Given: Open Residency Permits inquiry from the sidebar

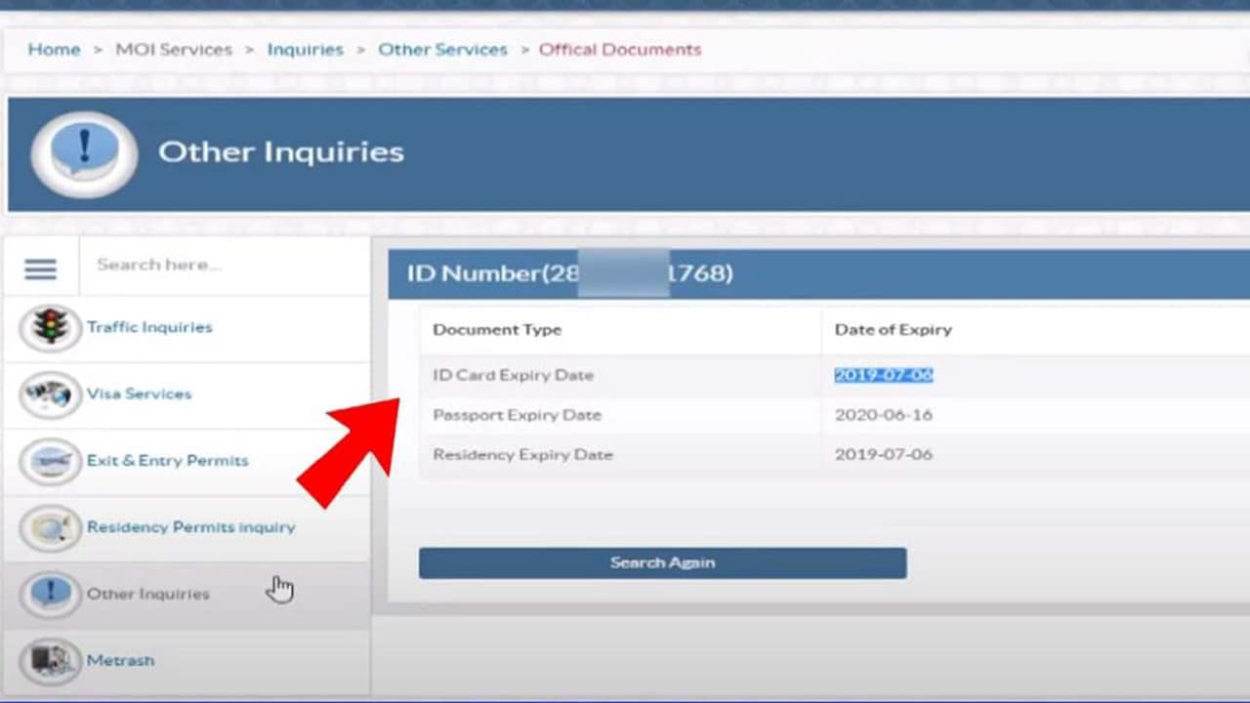Looking at the screenshot, I should pos(191,527).
